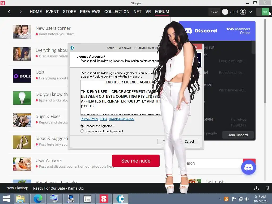Click the music note icon
The width and height of the screenshot is (272, 204).
tap(267, 188)
